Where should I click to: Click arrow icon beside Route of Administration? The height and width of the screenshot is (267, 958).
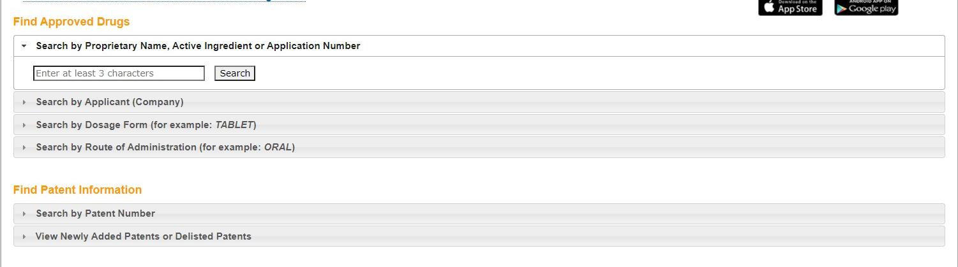pos(24,147)
